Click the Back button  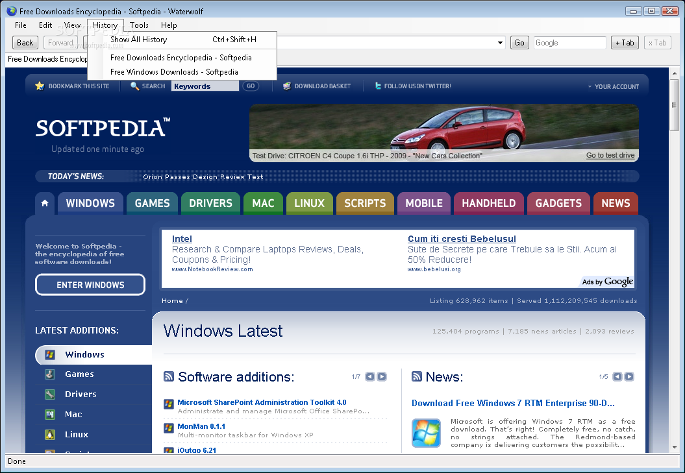point(25,43)
